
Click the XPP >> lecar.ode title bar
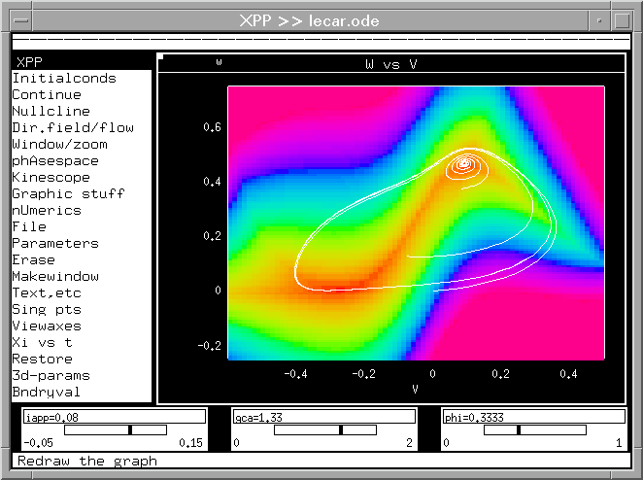[310, 20]
